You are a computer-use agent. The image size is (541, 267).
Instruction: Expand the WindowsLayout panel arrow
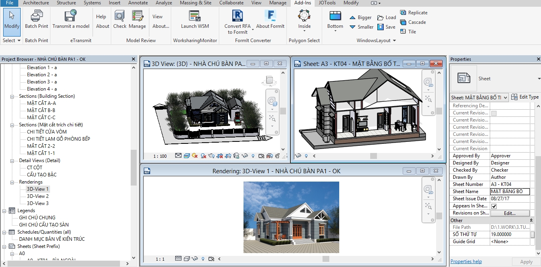394,41
